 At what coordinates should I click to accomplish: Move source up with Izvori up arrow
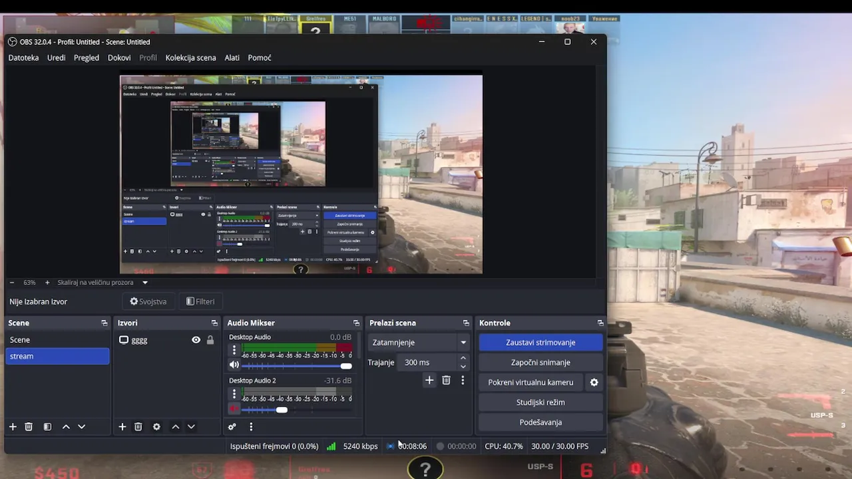175,426
